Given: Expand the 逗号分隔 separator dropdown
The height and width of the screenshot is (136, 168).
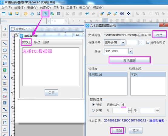Looking at the screenshot, I should pos(123,42).
